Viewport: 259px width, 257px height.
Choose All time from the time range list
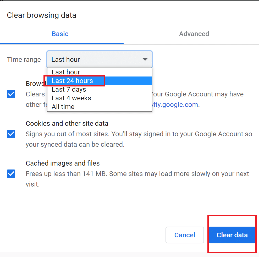point(63,107)
